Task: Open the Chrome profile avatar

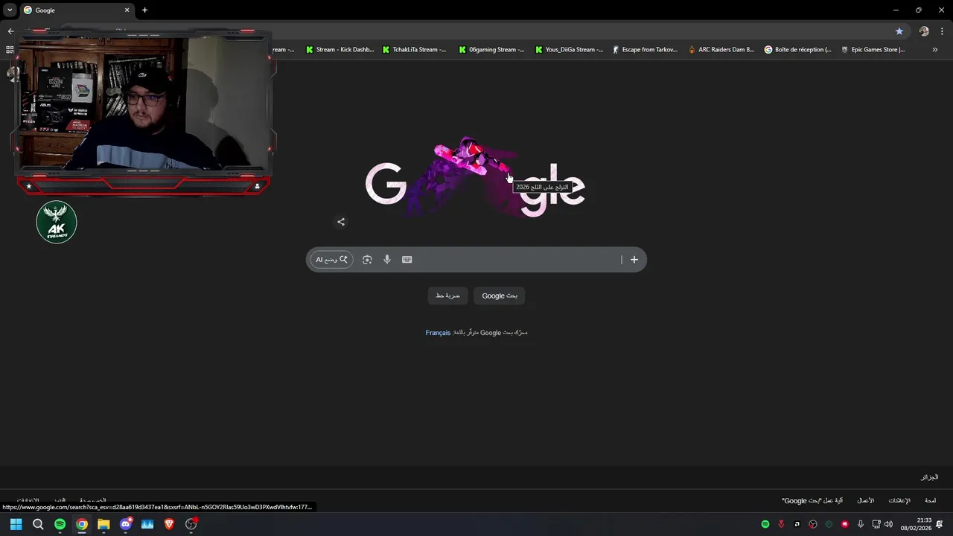Action: point(924,31)
